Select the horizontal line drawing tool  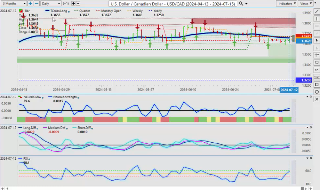[x=317, y=26]
